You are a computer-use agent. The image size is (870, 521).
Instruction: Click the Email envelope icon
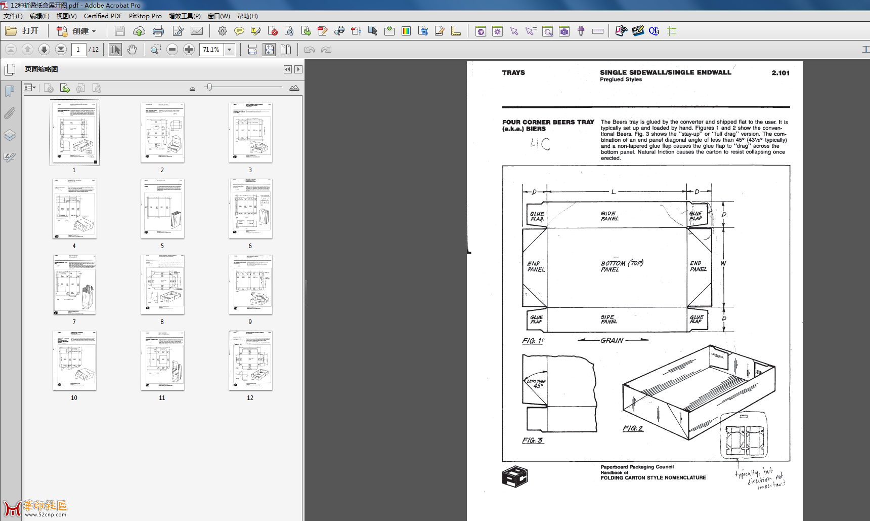click(197, 31)
